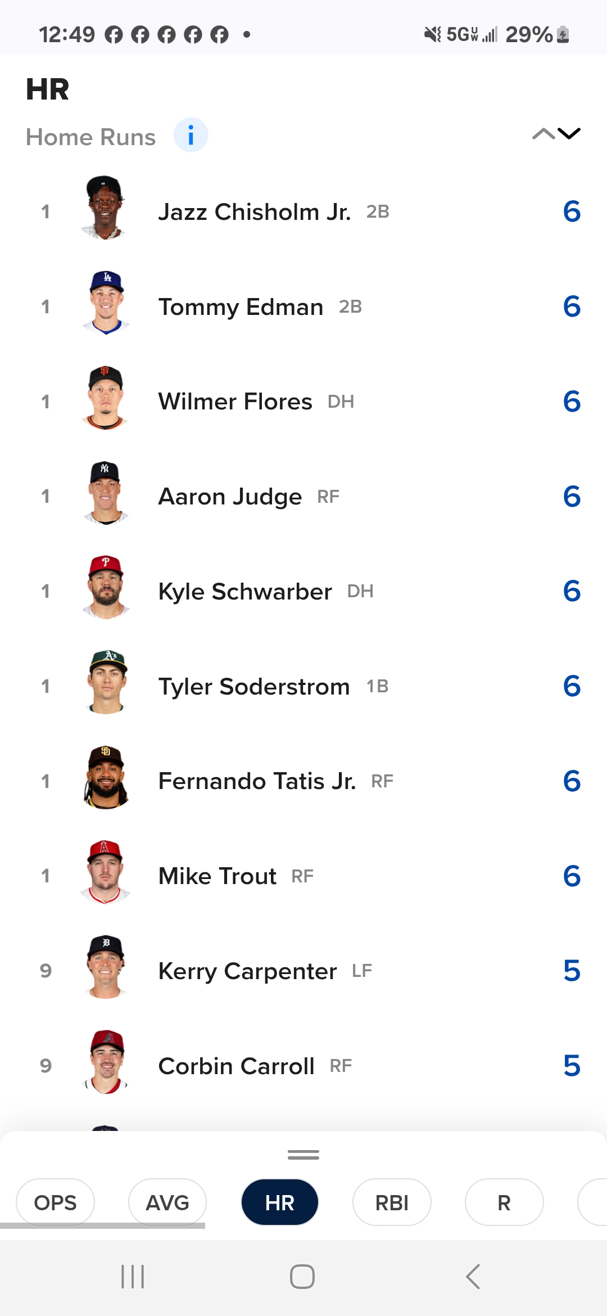Tap Mike Trout's headshot icon
This screenshot has width=607, height=1316.
point(106,872)
